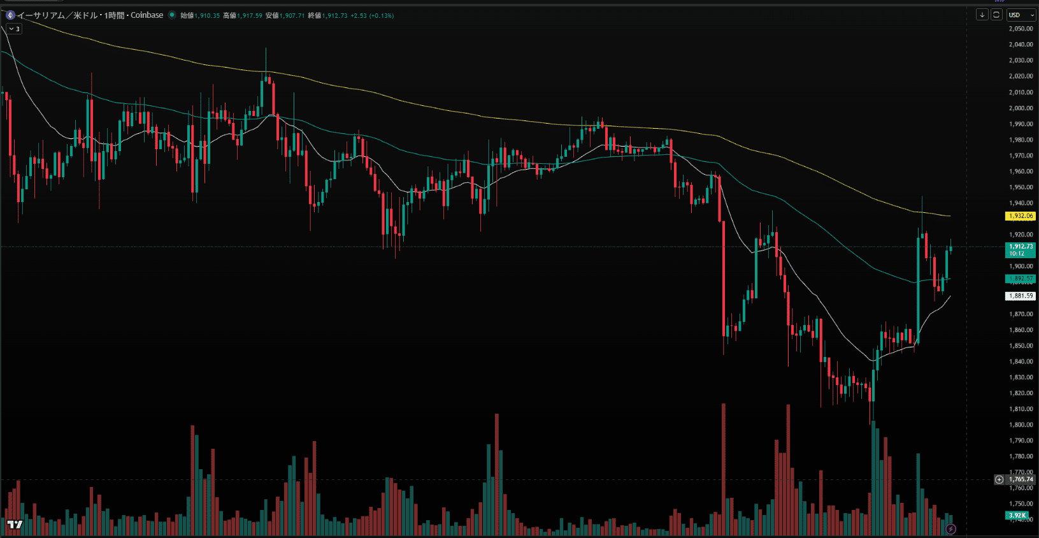Screen dimensions: 1039x538
Task: Click the 2,000.00 price scale tick
Action: (1021, 108)
